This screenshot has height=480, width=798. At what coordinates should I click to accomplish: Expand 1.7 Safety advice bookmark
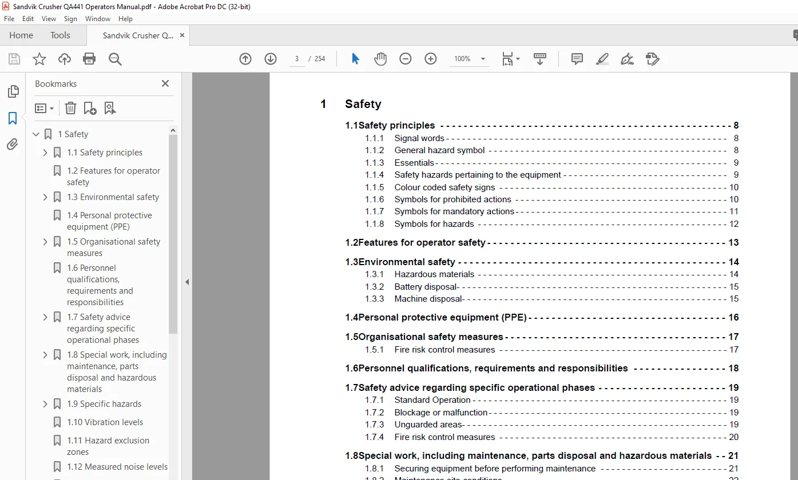pos(45,317)
